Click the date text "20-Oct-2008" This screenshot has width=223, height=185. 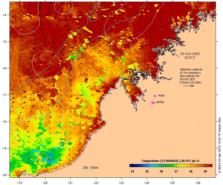pos(190,54)
